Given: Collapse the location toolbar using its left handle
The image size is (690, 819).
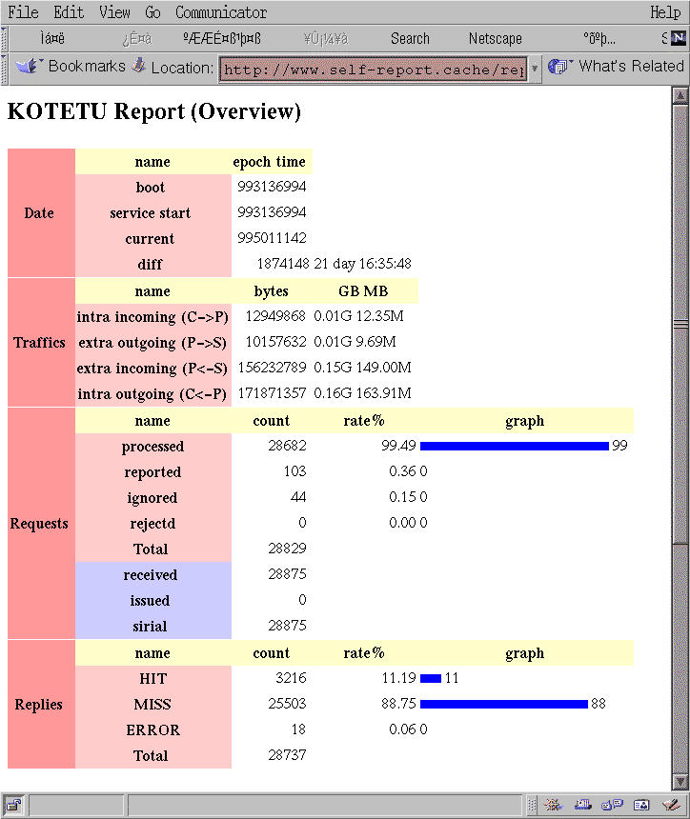Looking at the screenshot, I should point(4,68).
